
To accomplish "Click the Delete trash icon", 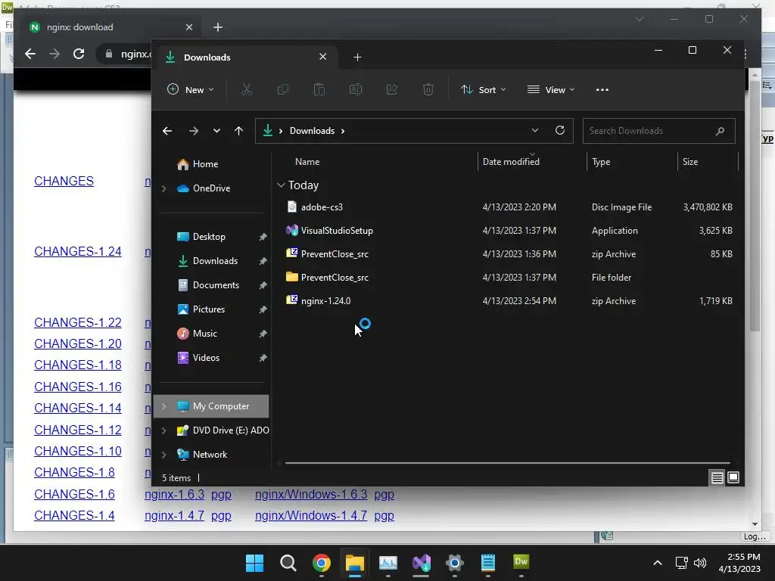I will 428,89.
